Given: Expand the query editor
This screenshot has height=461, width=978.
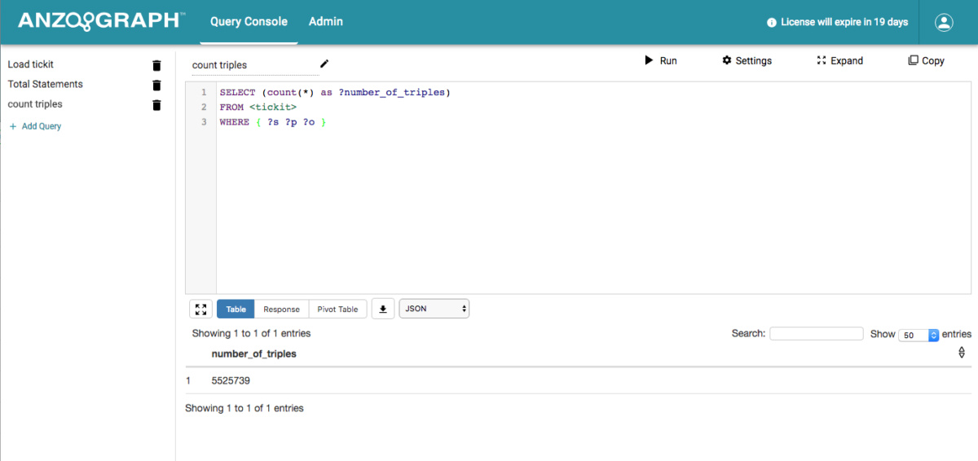Looking at the screenshot, I should pos(839,60).
